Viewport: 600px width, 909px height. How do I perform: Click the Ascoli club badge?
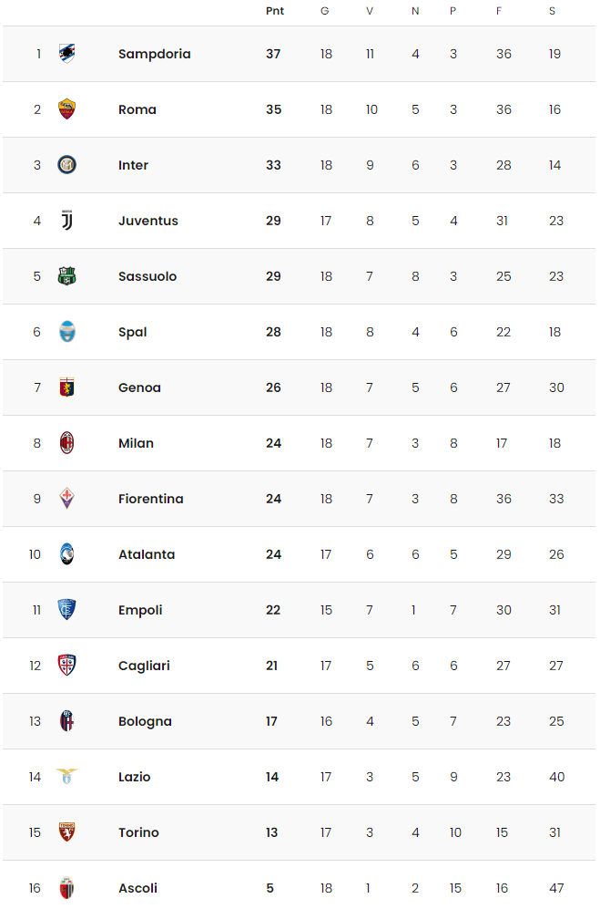[66, 888]
